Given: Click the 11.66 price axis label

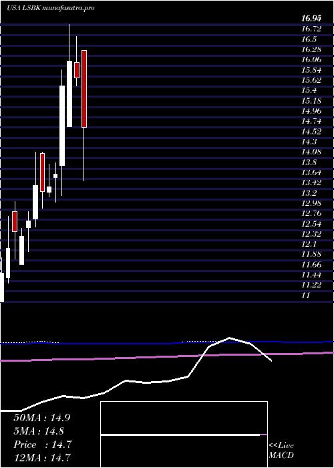Looking at the screenshot, I should [x=311, y=265].
